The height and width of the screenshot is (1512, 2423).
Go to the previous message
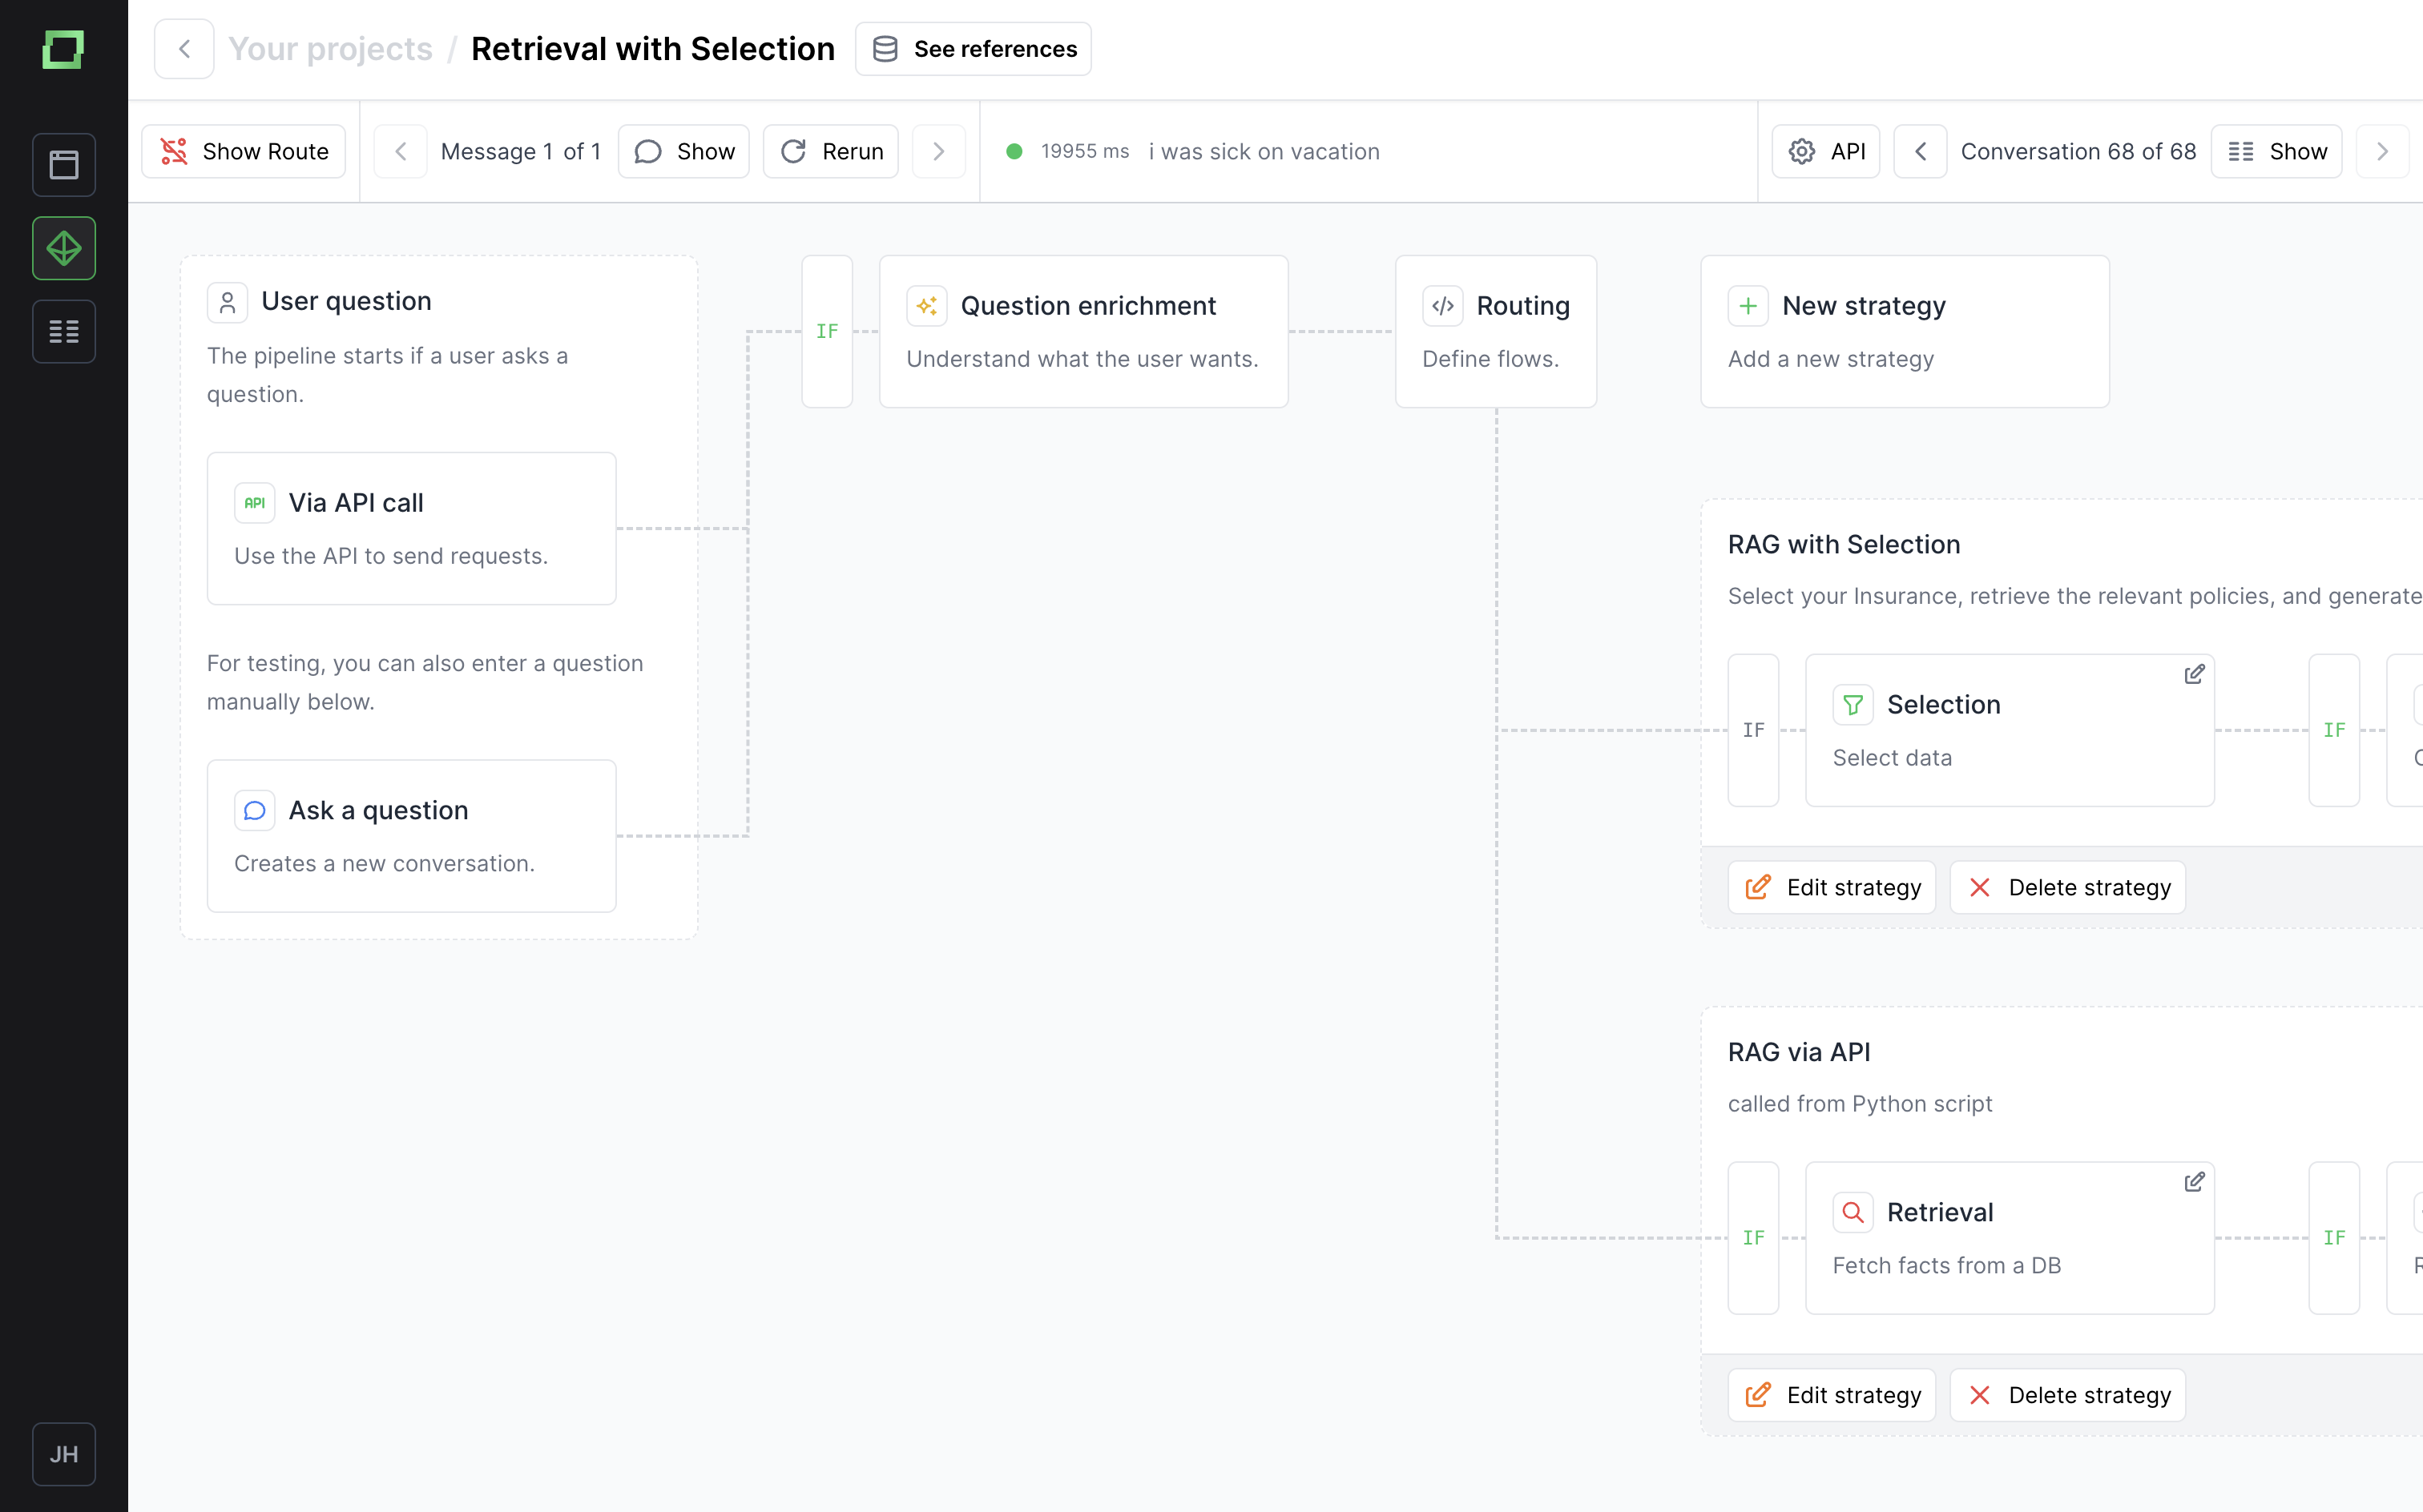pos(400,151)
